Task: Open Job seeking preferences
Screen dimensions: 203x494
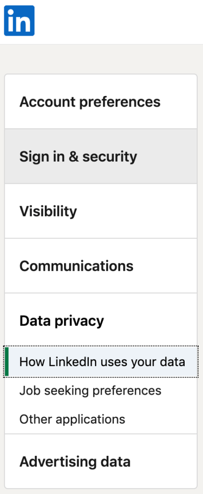Action: [x=90, y=391]
